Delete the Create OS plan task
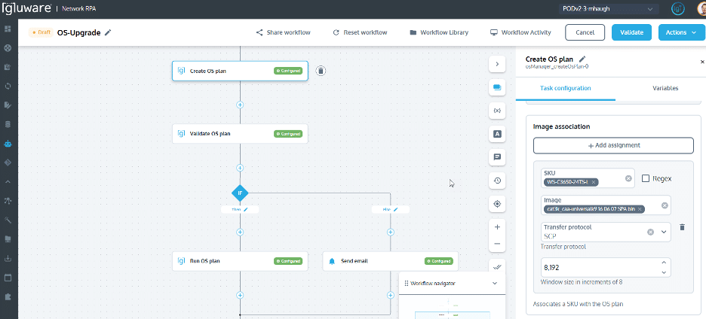This screenshot has height=319, width=706. coord(321,71)
